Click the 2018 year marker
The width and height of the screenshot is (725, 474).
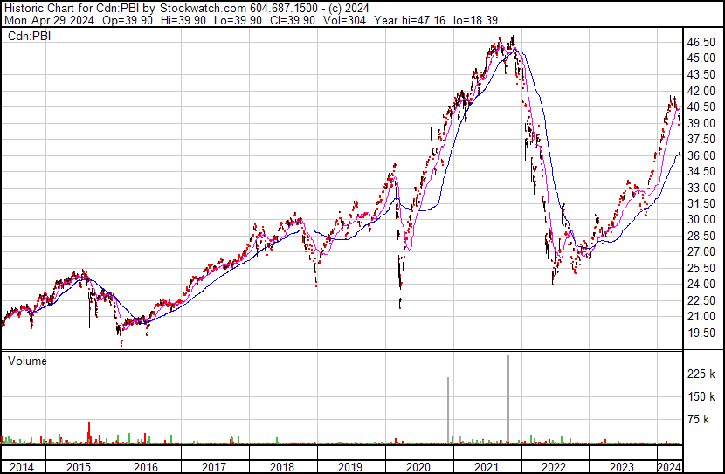click(x=281, y=467)
